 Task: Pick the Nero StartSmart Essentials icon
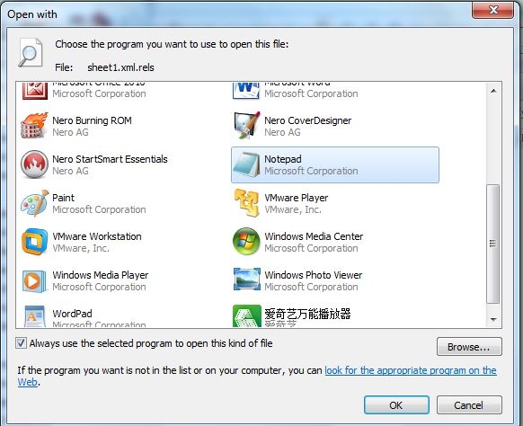34,164
